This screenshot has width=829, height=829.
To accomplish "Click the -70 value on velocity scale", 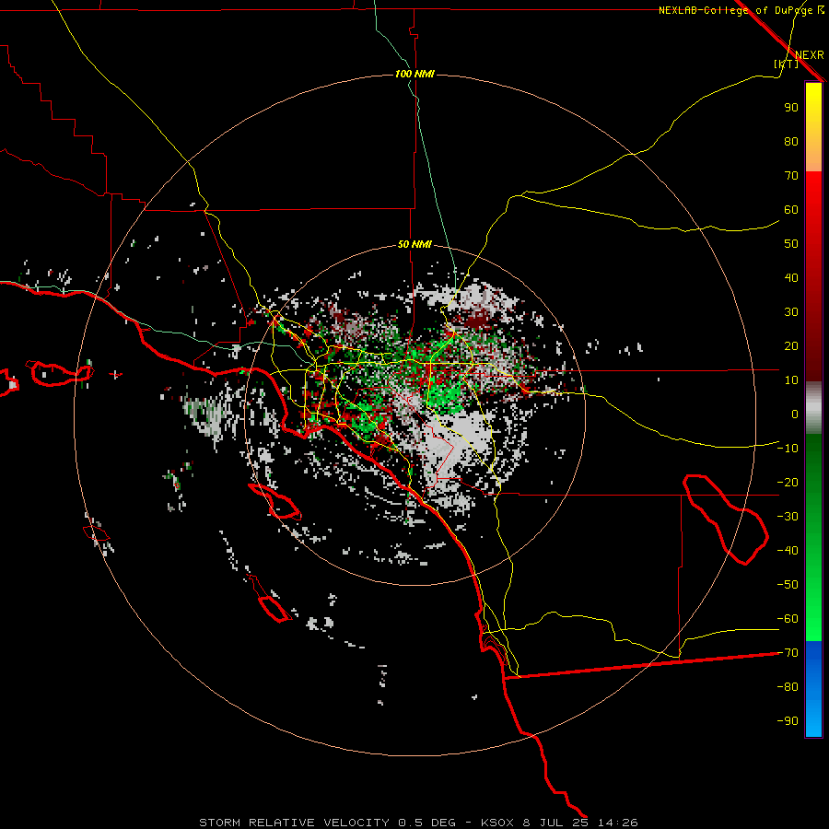I will tap(788, 653).
